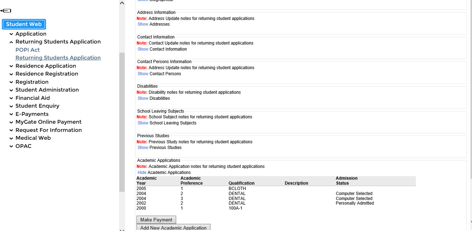Screen dimensions: 472x231
Task: Click the logout icon at top left
Action: (6, 10)
